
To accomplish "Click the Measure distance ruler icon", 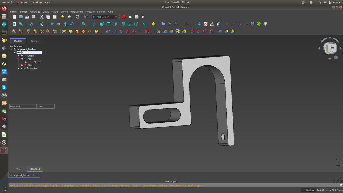I will click(144, 24).
